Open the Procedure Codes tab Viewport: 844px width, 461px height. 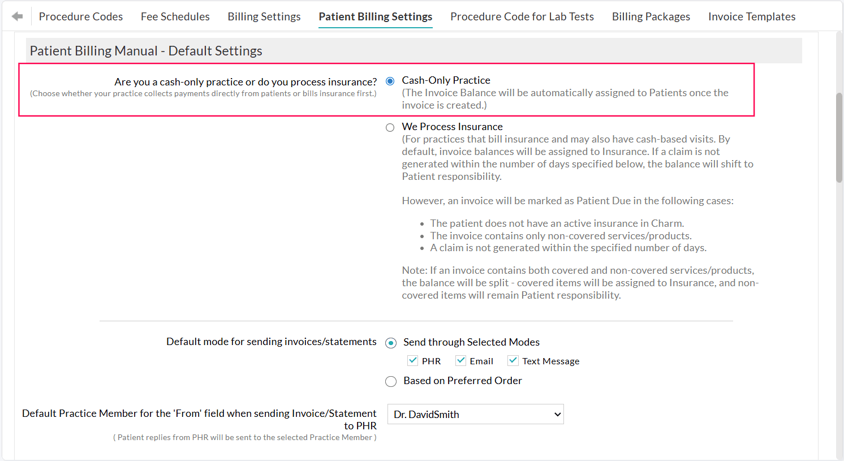click(x=81, y=17)
